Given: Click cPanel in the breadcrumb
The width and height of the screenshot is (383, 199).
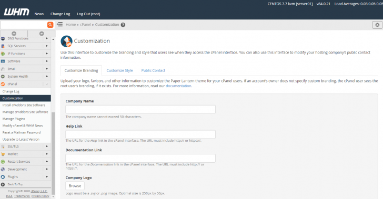Looking at the screenshot, I should 85,25.
